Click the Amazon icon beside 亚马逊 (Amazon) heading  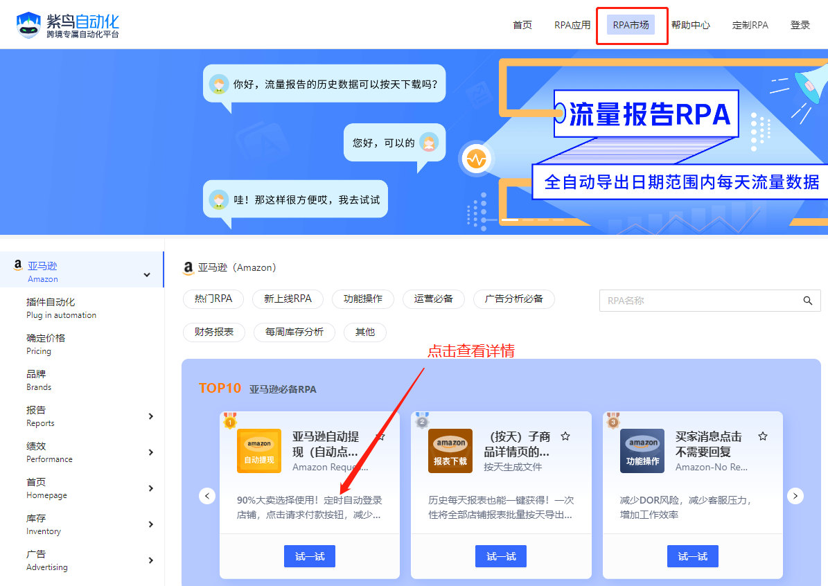click(188, 268)
